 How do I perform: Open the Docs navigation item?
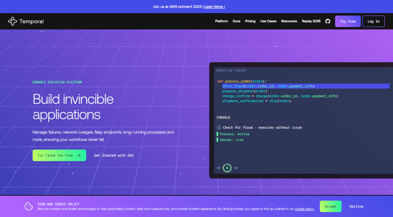tap(236, 21)
